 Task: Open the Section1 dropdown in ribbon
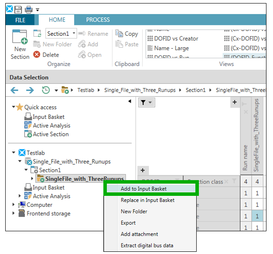[74, 33]
